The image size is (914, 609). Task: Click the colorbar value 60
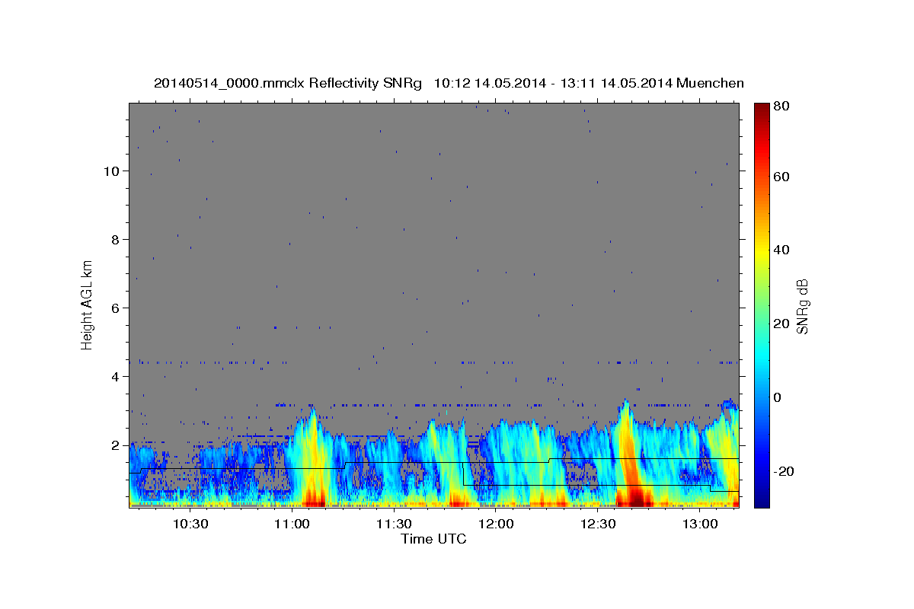click(x=781, y=177)
